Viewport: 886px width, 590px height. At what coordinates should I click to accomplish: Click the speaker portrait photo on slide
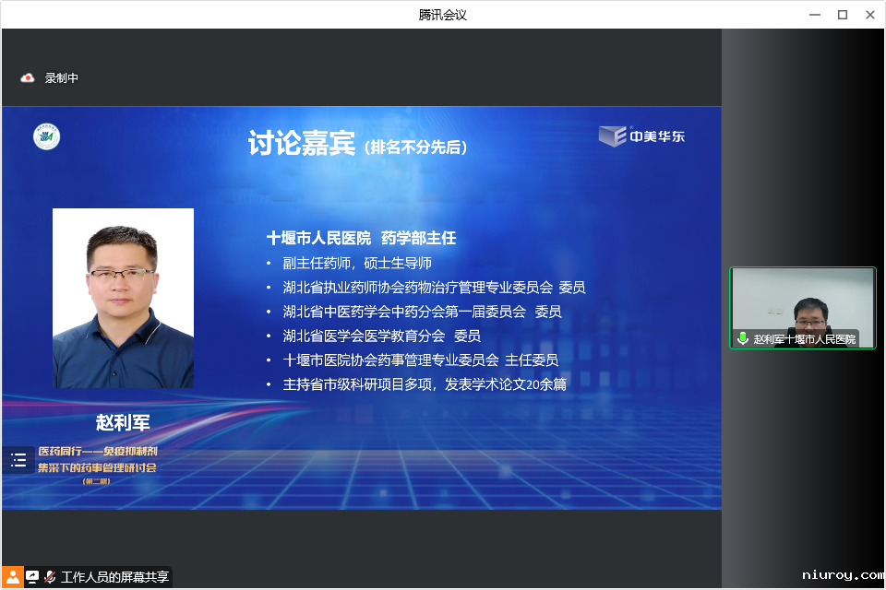[123, 298]
